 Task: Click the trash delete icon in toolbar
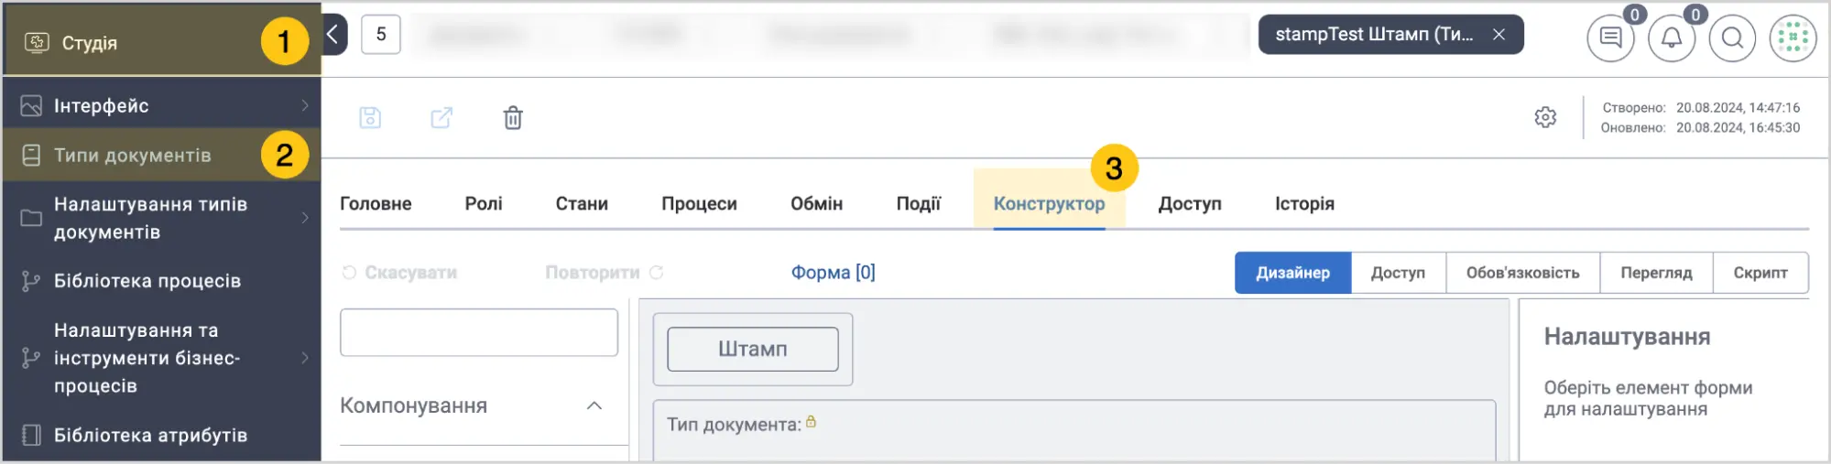point(513,118)
